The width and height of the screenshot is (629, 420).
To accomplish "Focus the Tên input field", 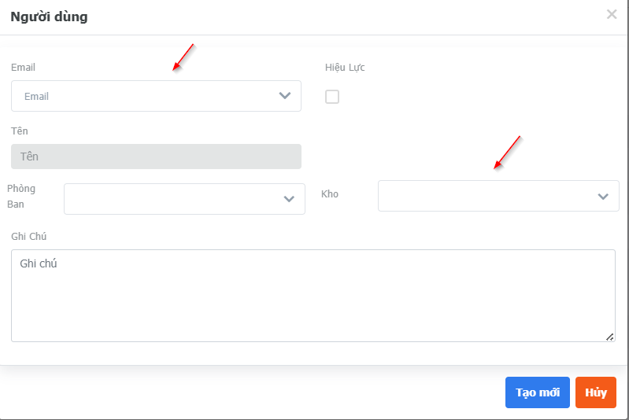I will (156, 157).
